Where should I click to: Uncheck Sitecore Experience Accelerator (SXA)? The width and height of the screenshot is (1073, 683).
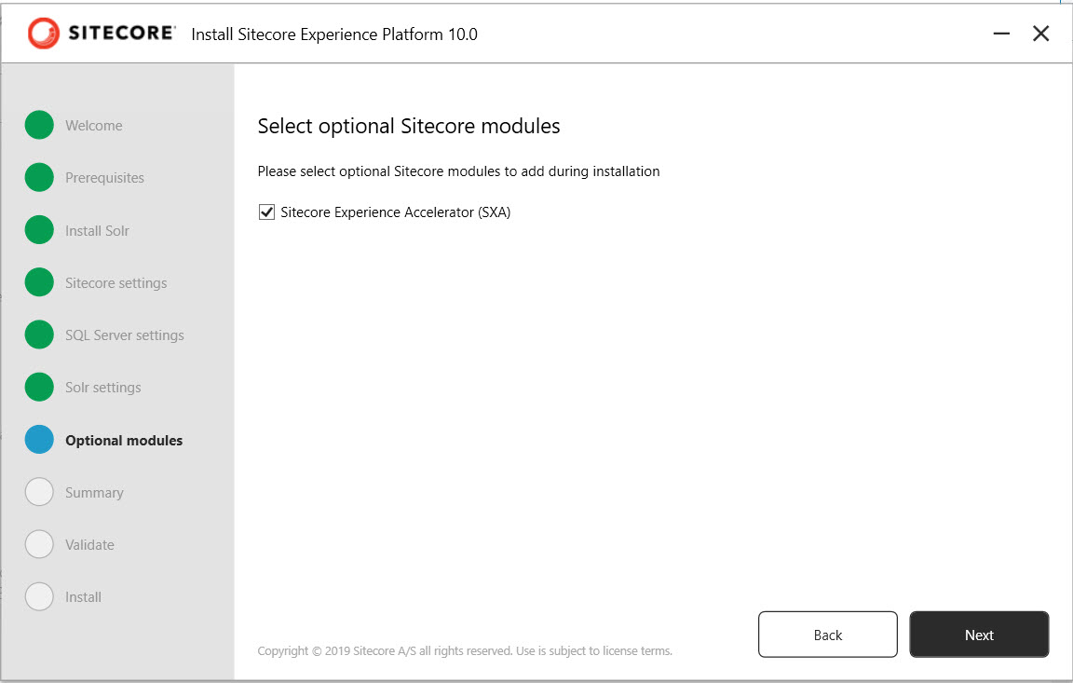click(266, 212)
